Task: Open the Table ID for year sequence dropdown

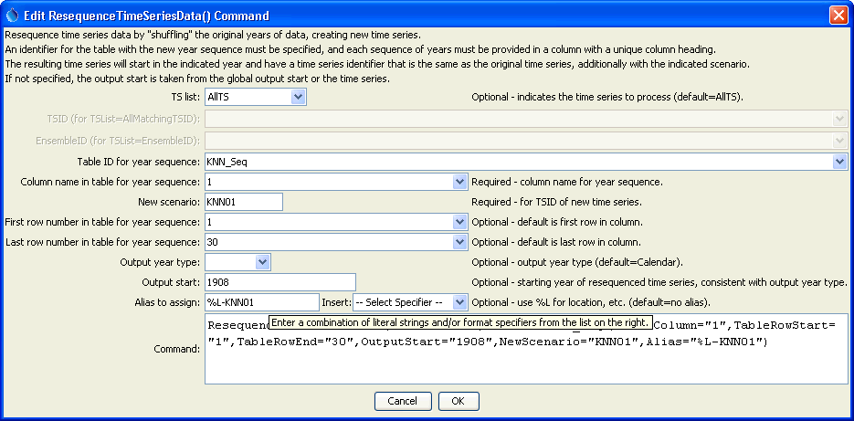Action: coord(839,162)
